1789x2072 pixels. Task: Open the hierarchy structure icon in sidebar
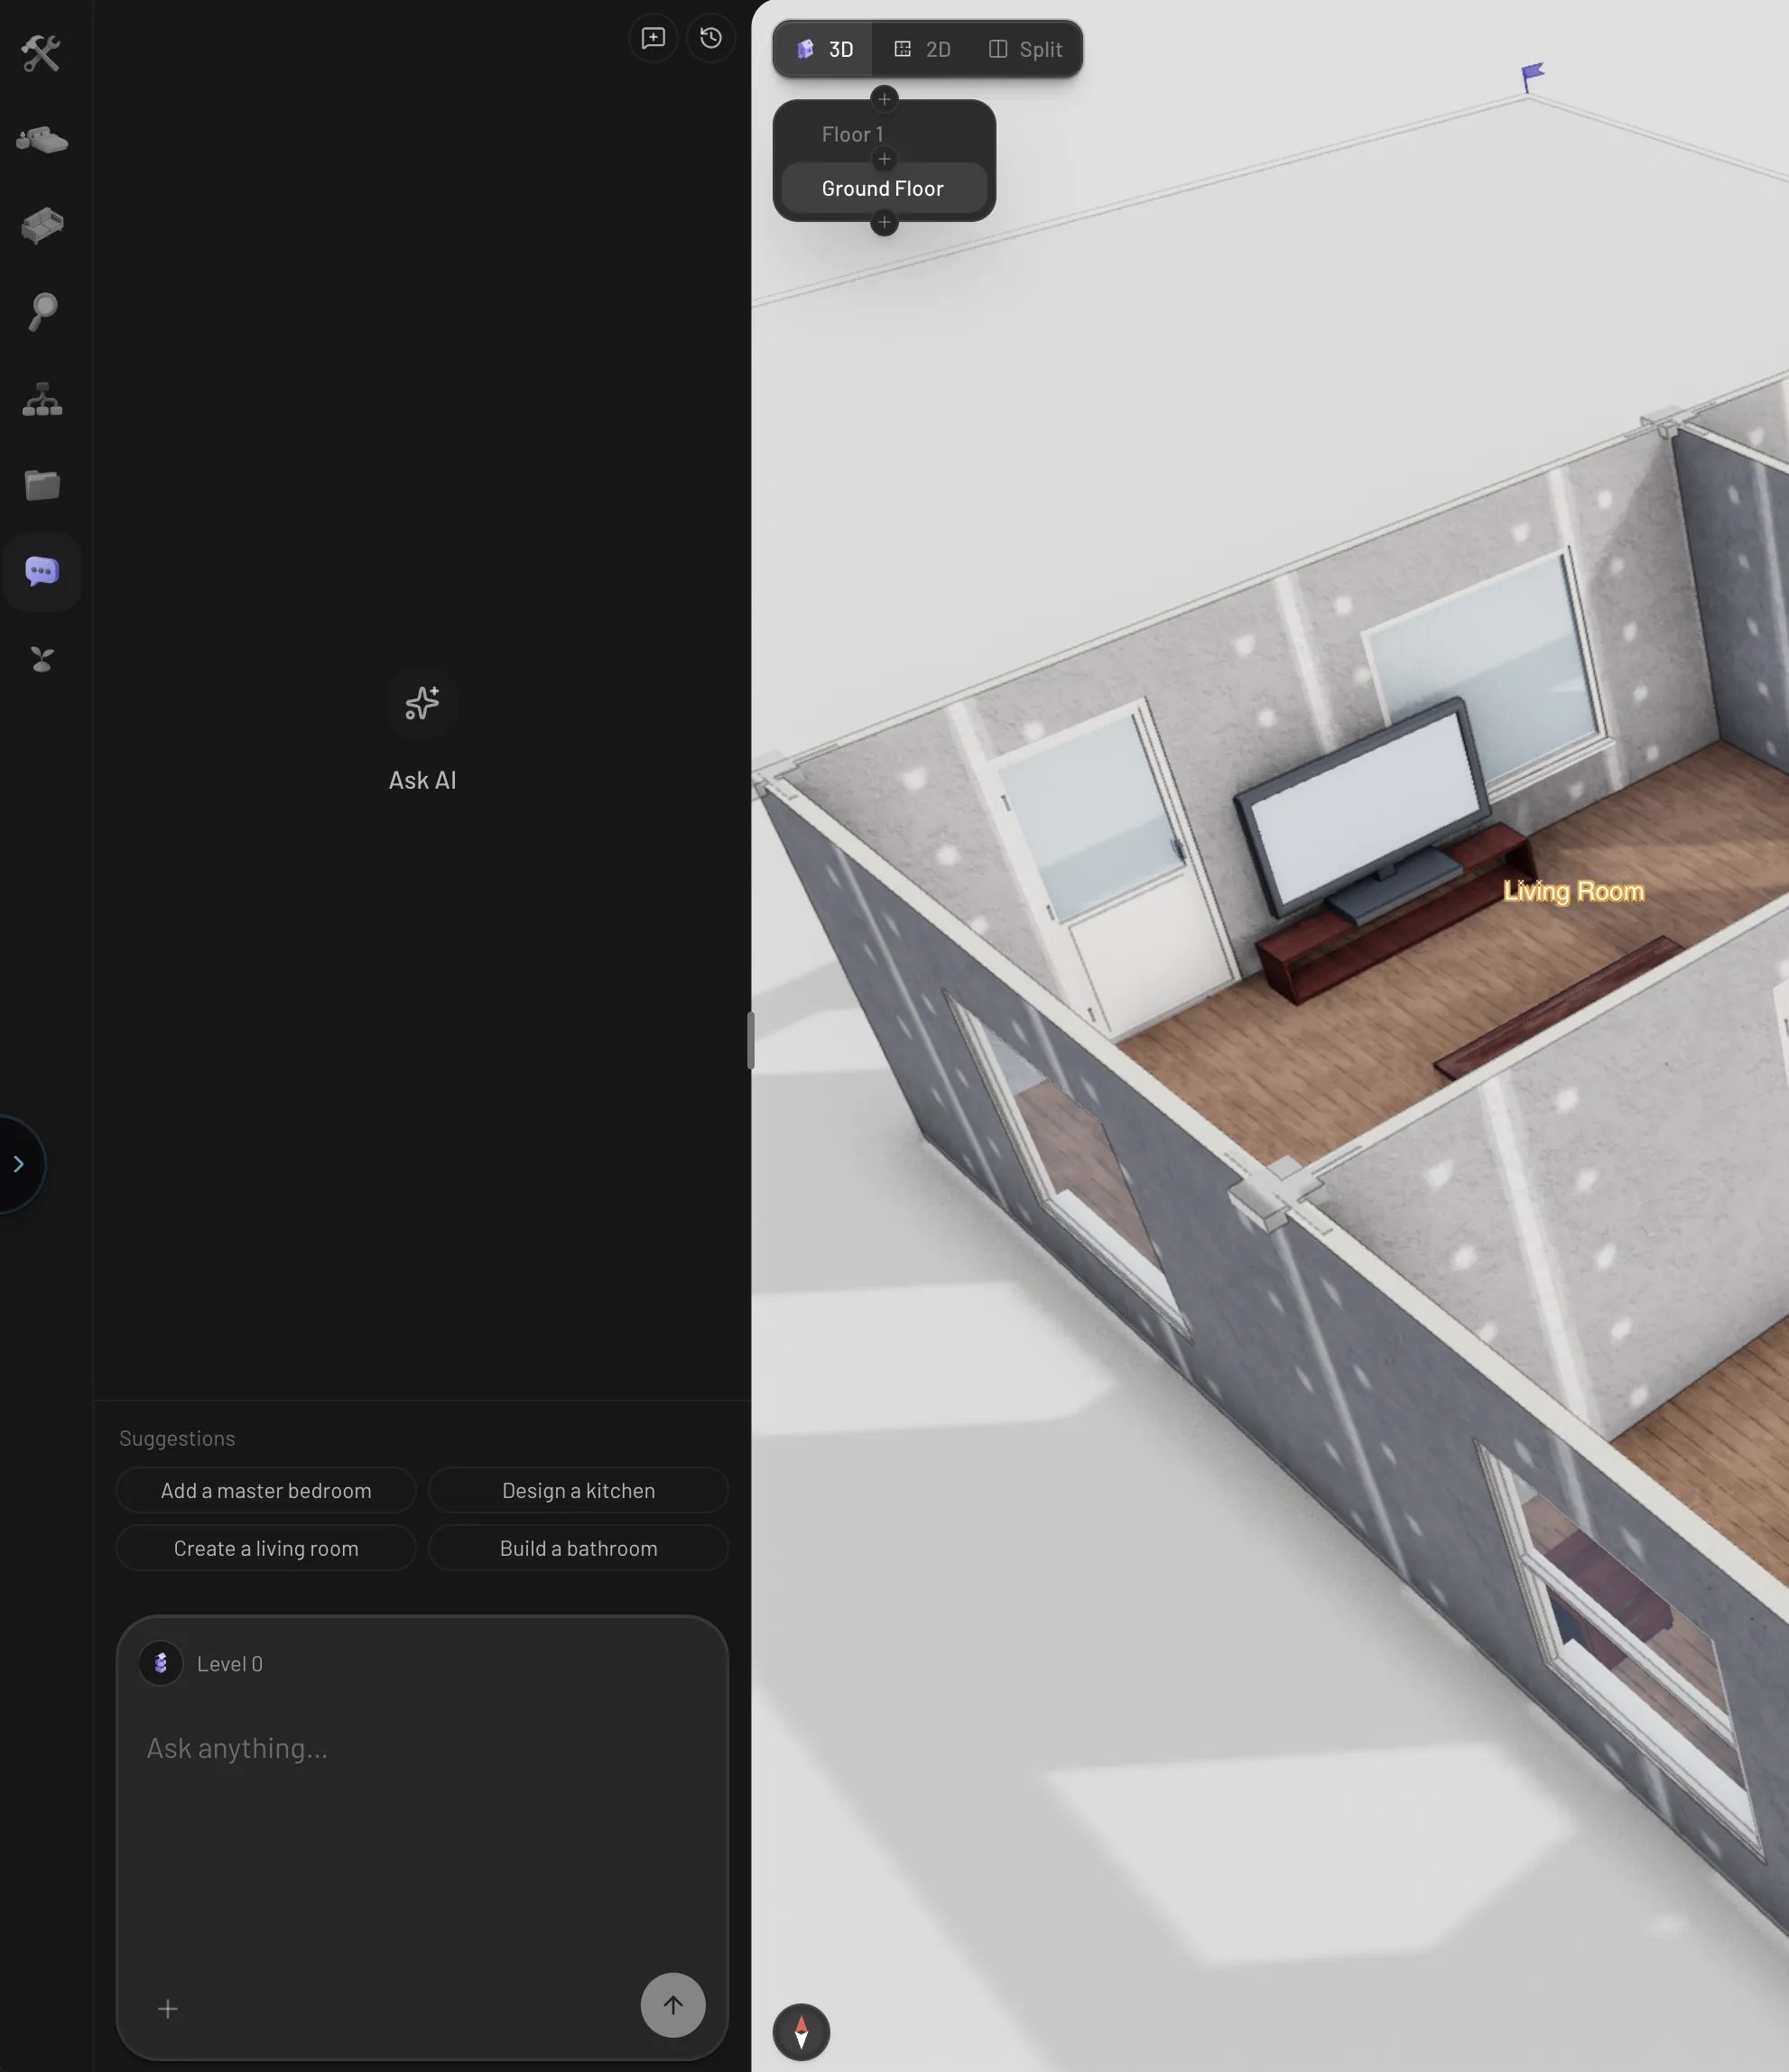(42, 399)
